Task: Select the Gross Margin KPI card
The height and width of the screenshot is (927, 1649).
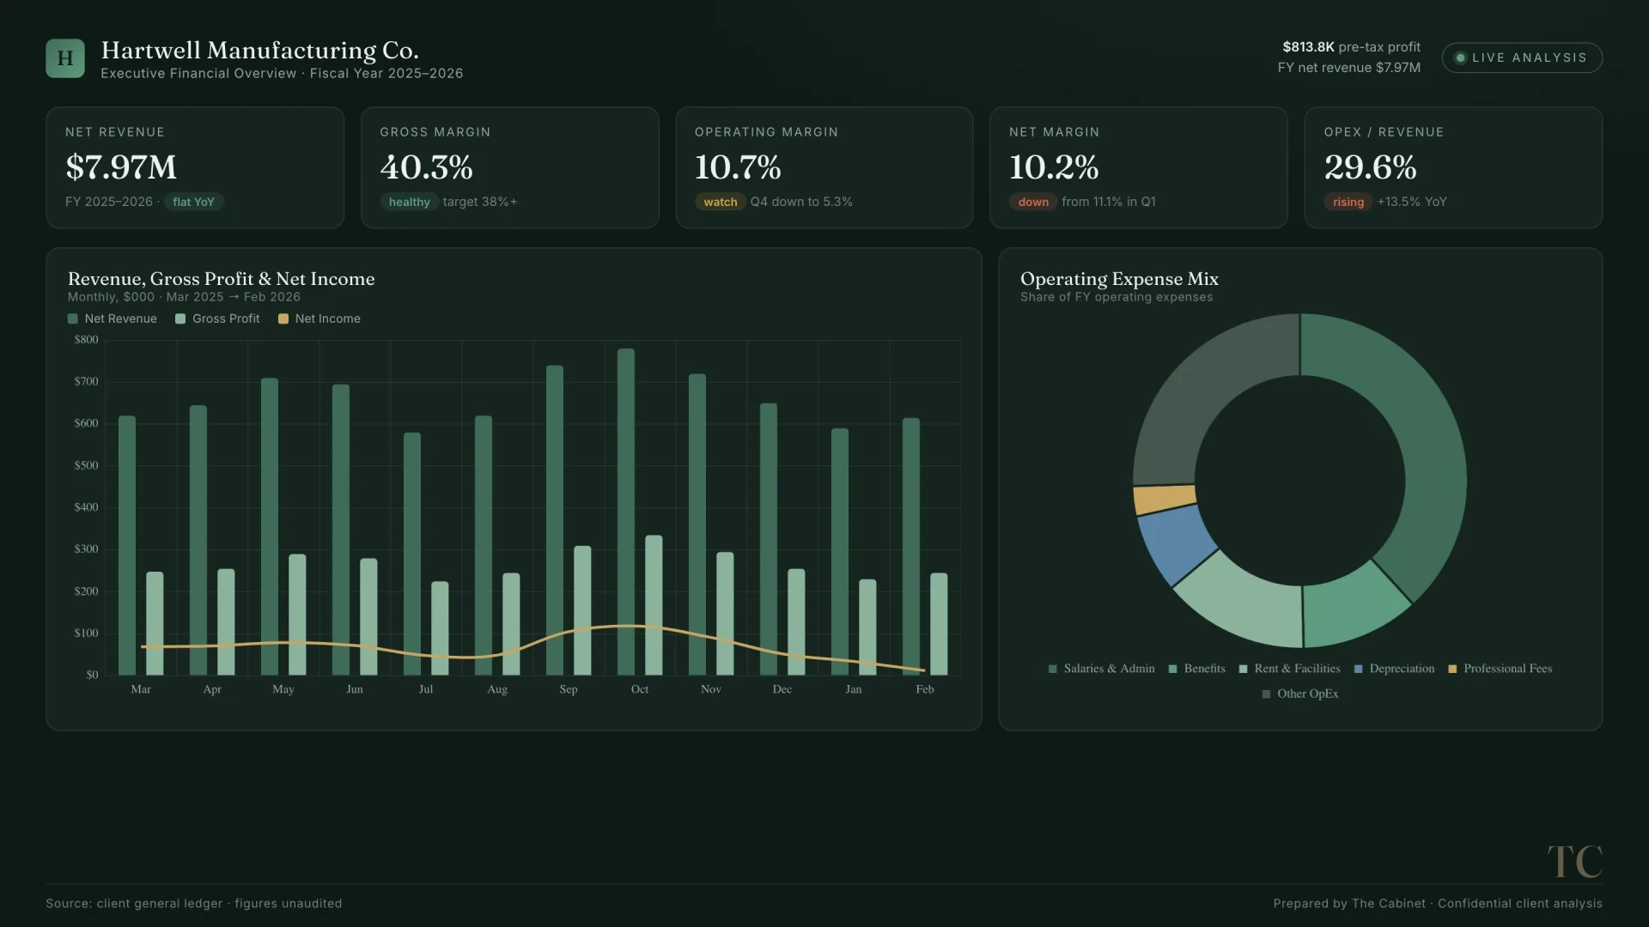Action: point(510,167)
